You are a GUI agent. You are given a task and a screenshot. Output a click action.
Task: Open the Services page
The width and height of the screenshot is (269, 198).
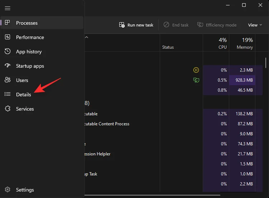[25, 109]
